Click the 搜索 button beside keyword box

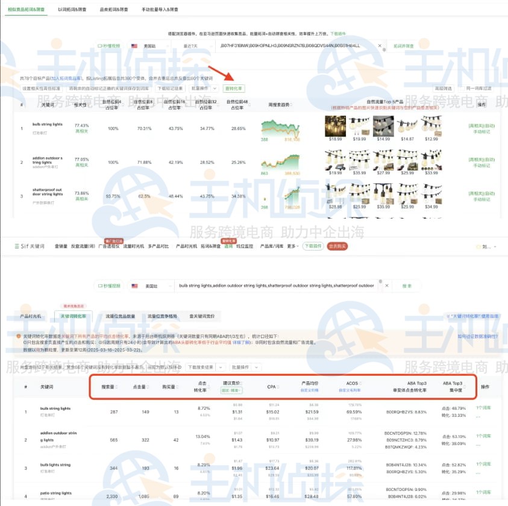(x=407, y=286)
